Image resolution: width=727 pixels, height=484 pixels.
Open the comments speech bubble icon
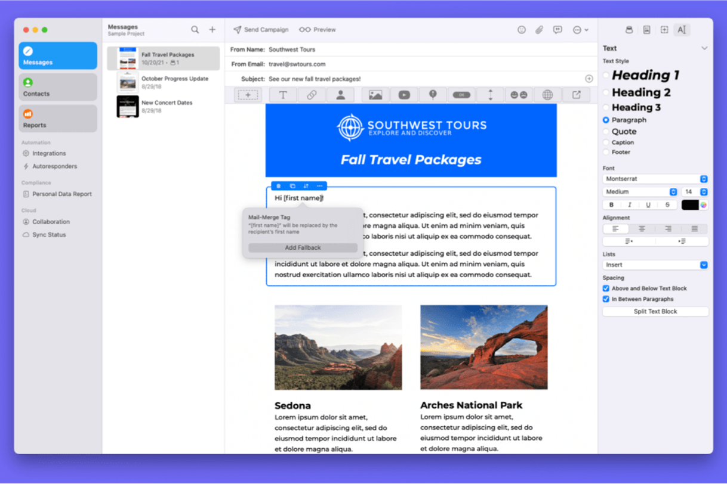(x=557, y=30)
